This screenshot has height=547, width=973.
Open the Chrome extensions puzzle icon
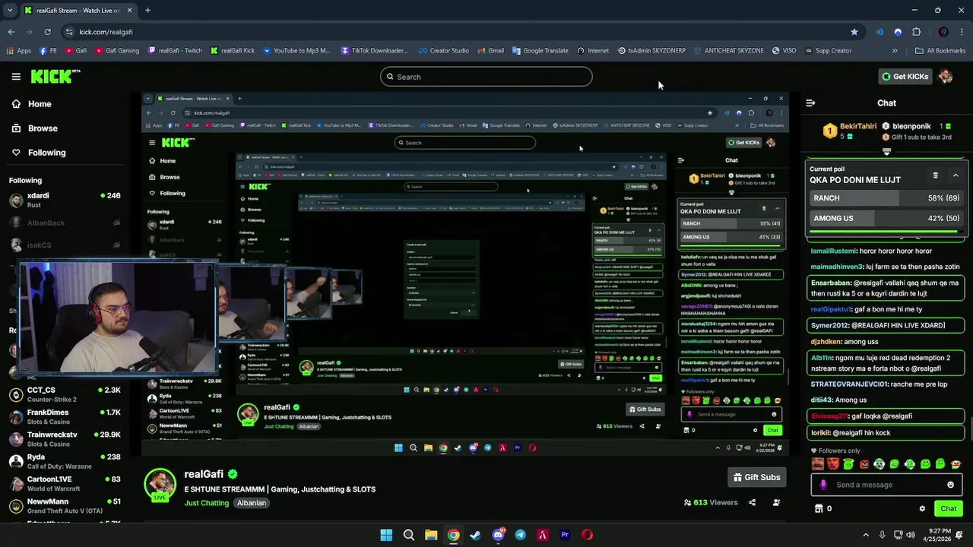pos(916,32)
